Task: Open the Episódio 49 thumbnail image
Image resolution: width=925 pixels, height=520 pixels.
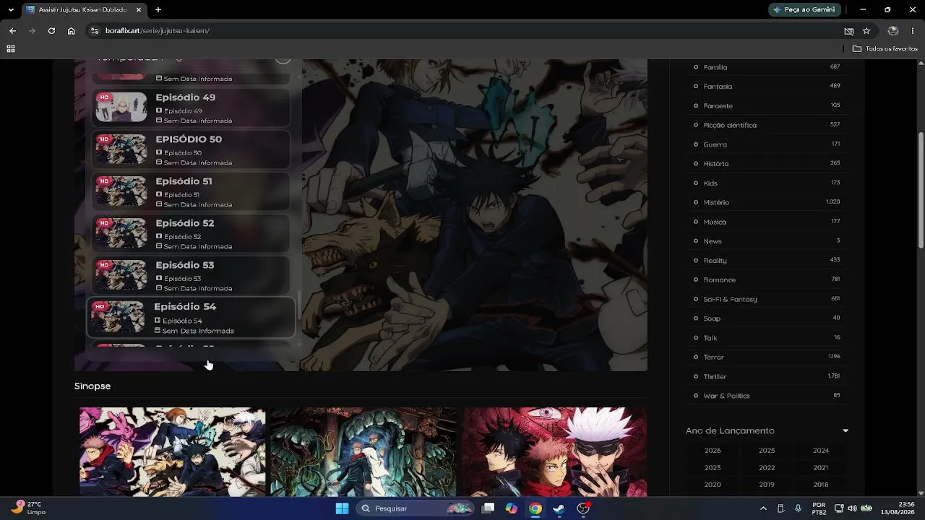Action: point(121,108)
